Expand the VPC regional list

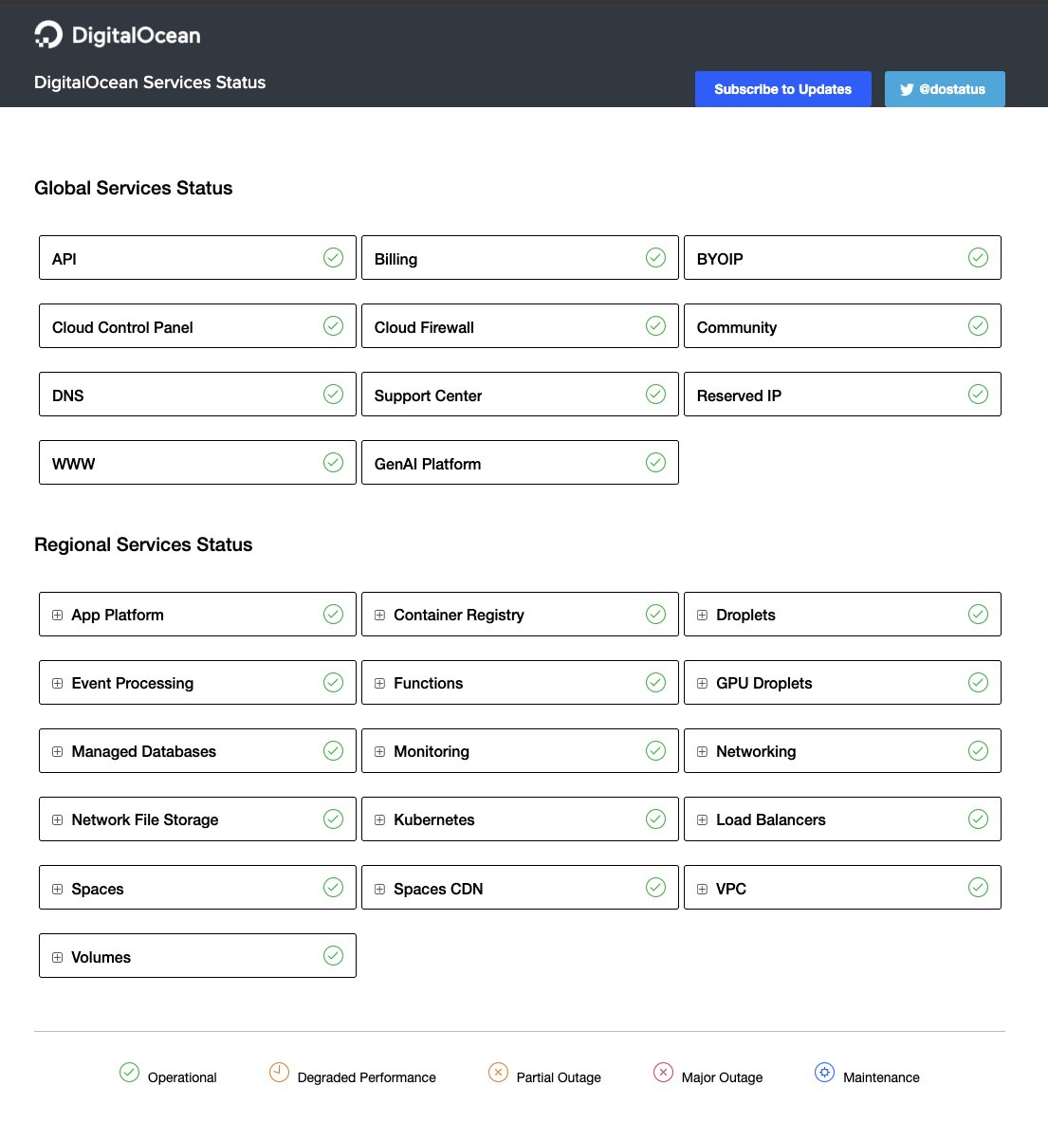click(x=703, y=890)
